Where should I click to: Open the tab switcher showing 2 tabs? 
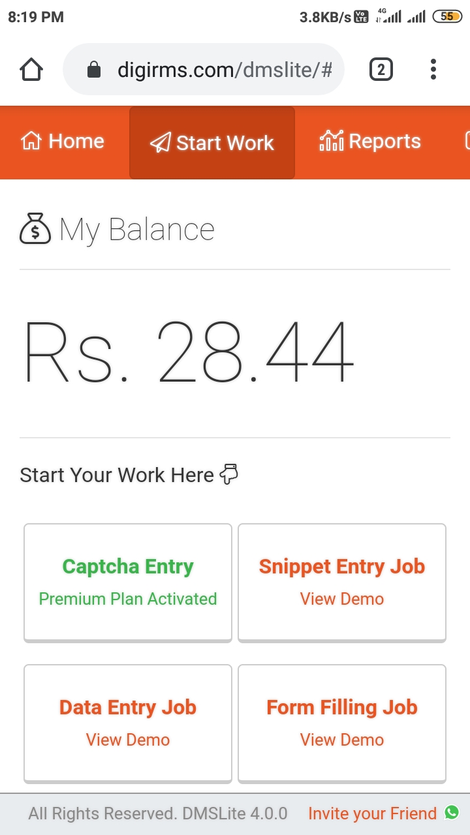[381, 69]
